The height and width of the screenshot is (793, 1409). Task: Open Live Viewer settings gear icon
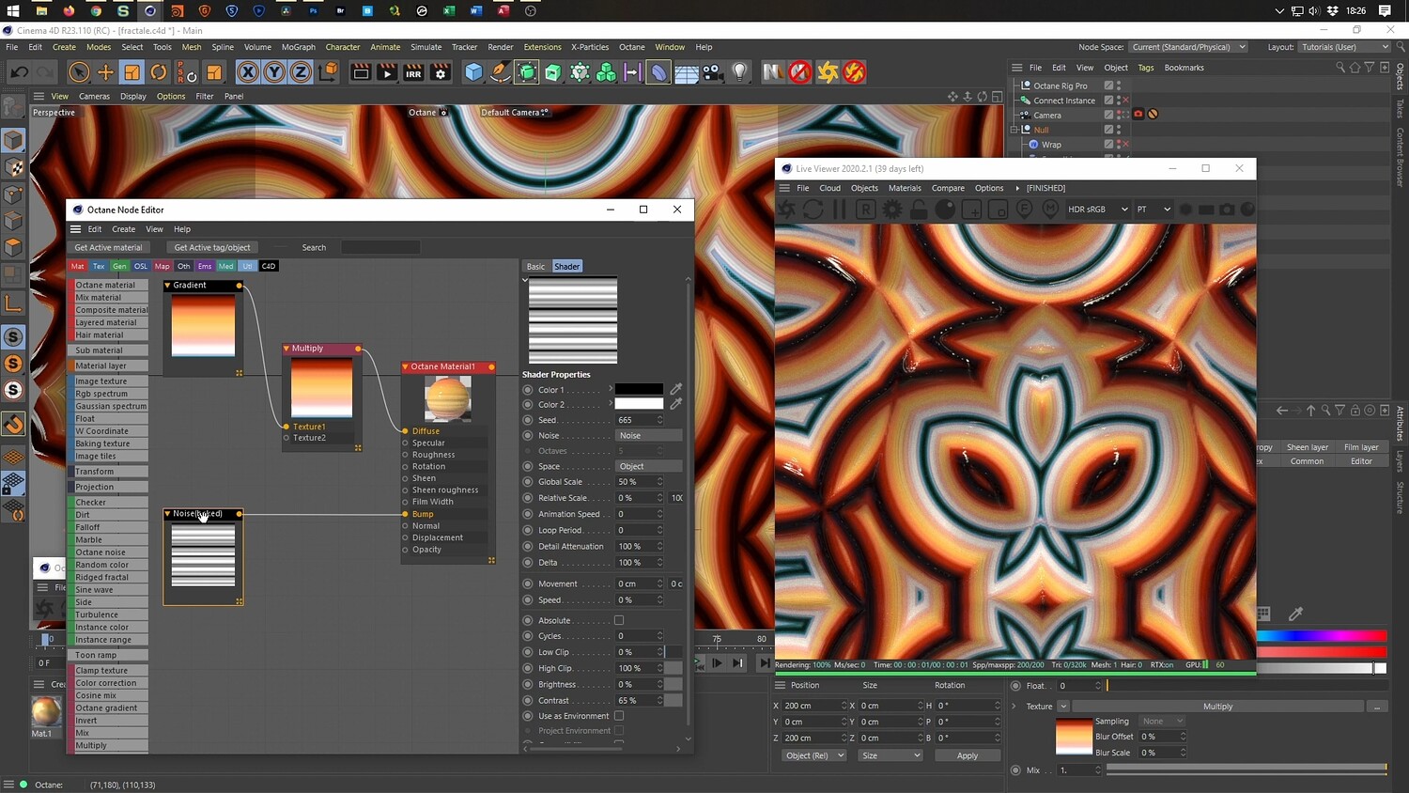click(x=891, y=210)
